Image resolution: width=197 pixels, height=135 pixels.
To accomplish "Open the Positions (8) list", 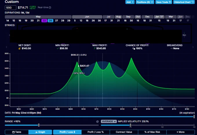I will click(145, 2).
